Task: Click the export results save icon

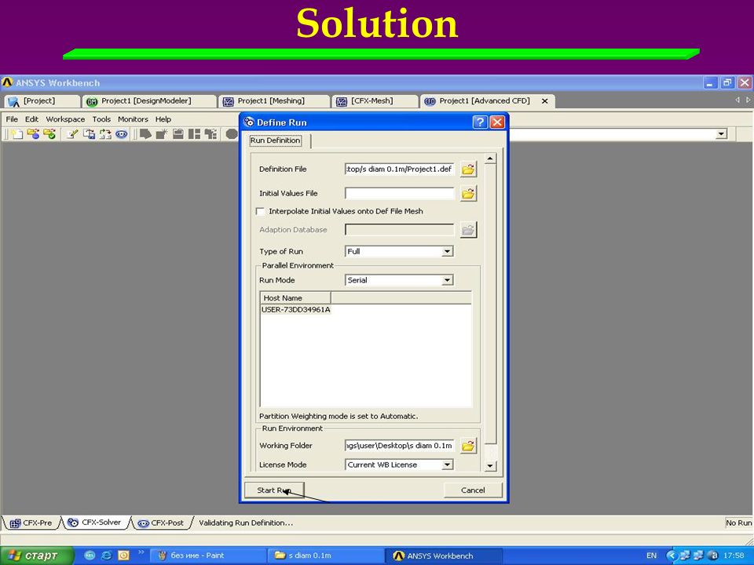Action: (89, 134)
